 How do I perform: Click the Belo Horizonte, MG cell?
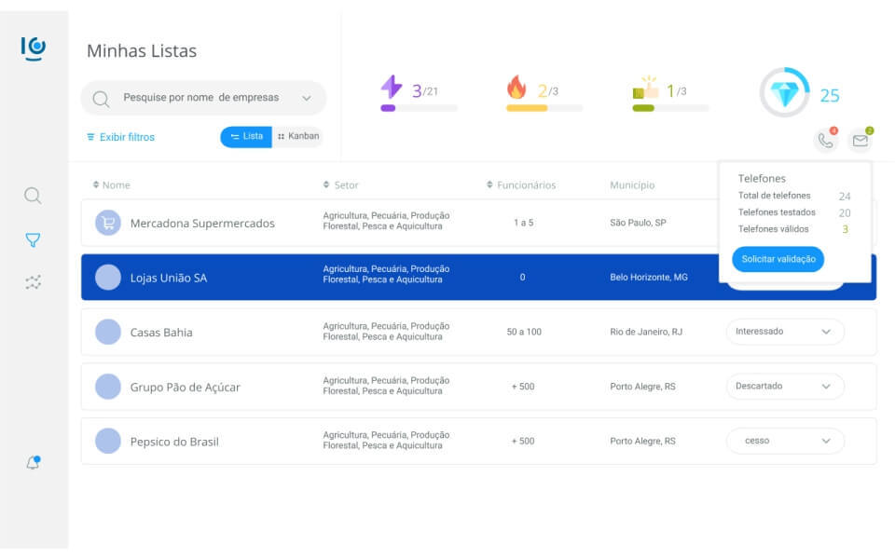coord(649,278)
